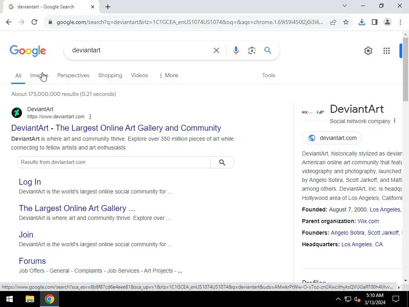409x307 pixels.
Task: Open the tab search chevron
Action: click(345, 6)
